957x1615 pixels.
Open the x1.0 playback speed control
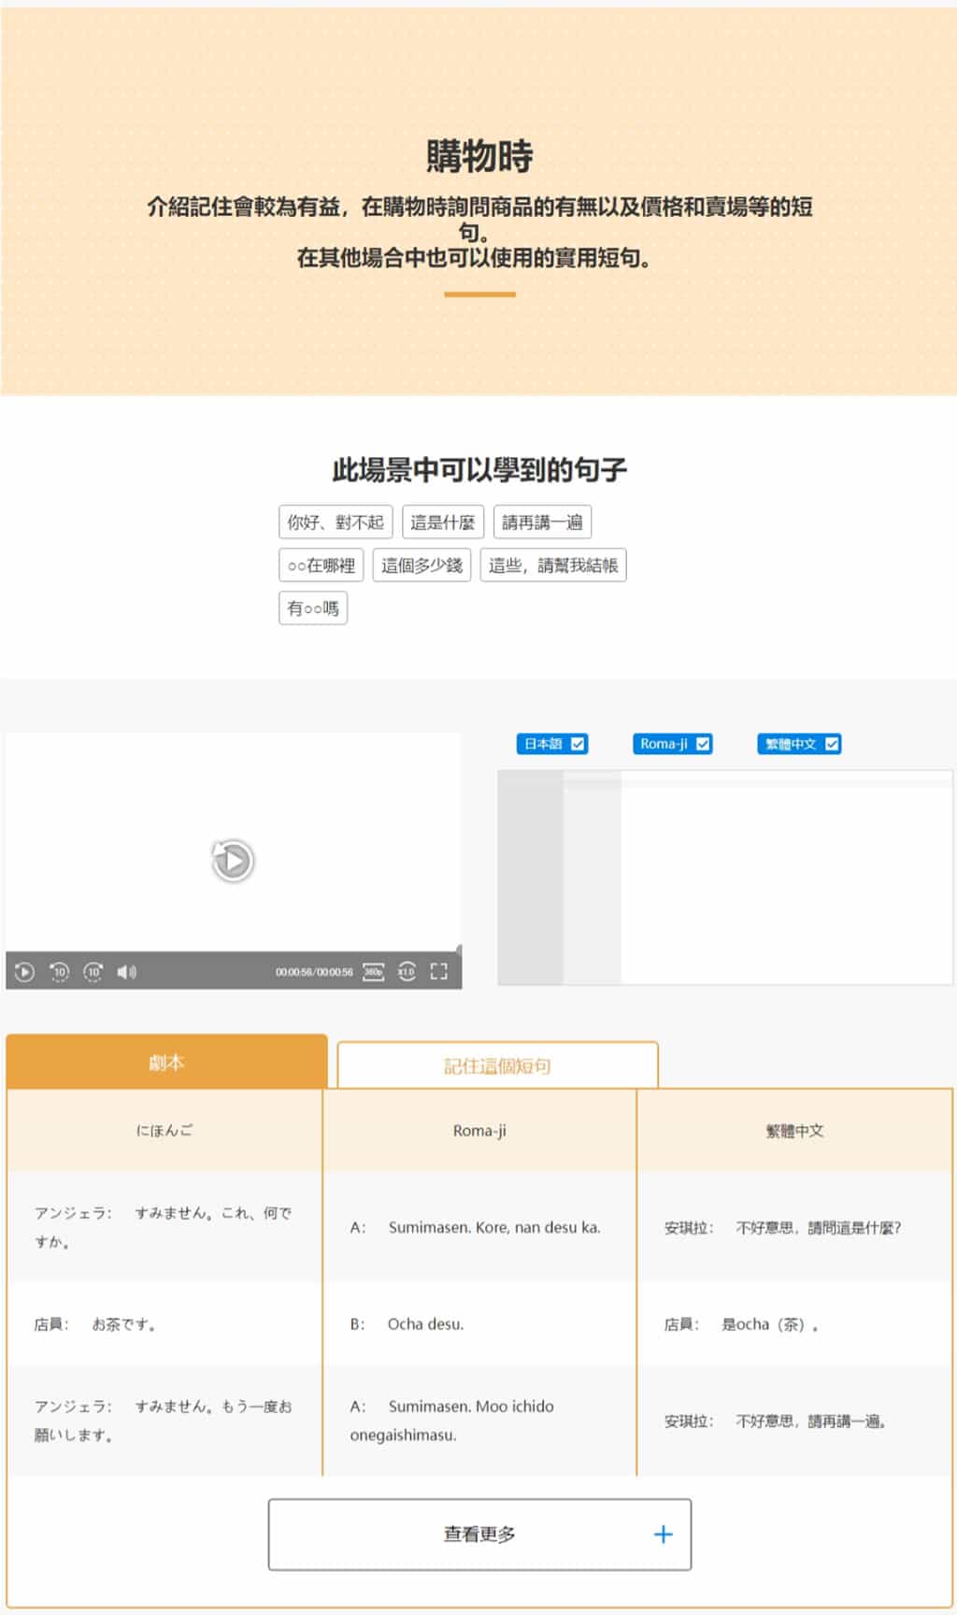click(x=407, y=972)
